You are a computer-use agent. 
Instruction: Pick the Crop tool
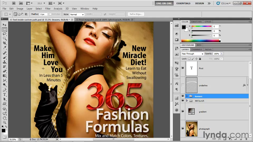[x=4, y=43]
